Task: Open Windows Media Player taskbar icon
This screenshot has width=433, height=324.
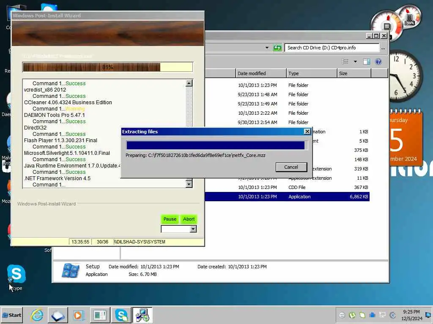Action: pos(79,315)
